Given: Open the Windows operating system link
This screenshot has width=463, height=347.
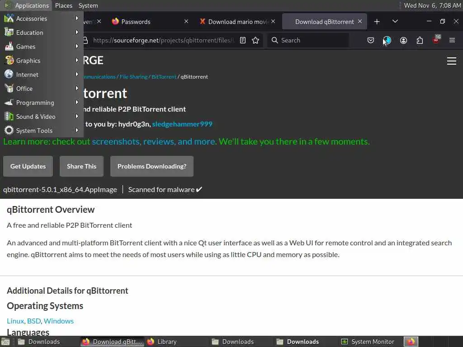Looking at the screenshot, I should (x=58, y=321).
